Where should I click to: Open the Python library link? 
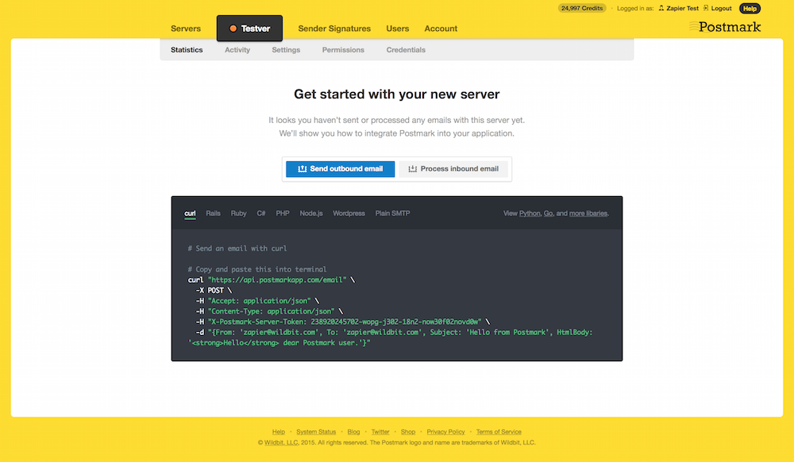click(x=530, y=214)
